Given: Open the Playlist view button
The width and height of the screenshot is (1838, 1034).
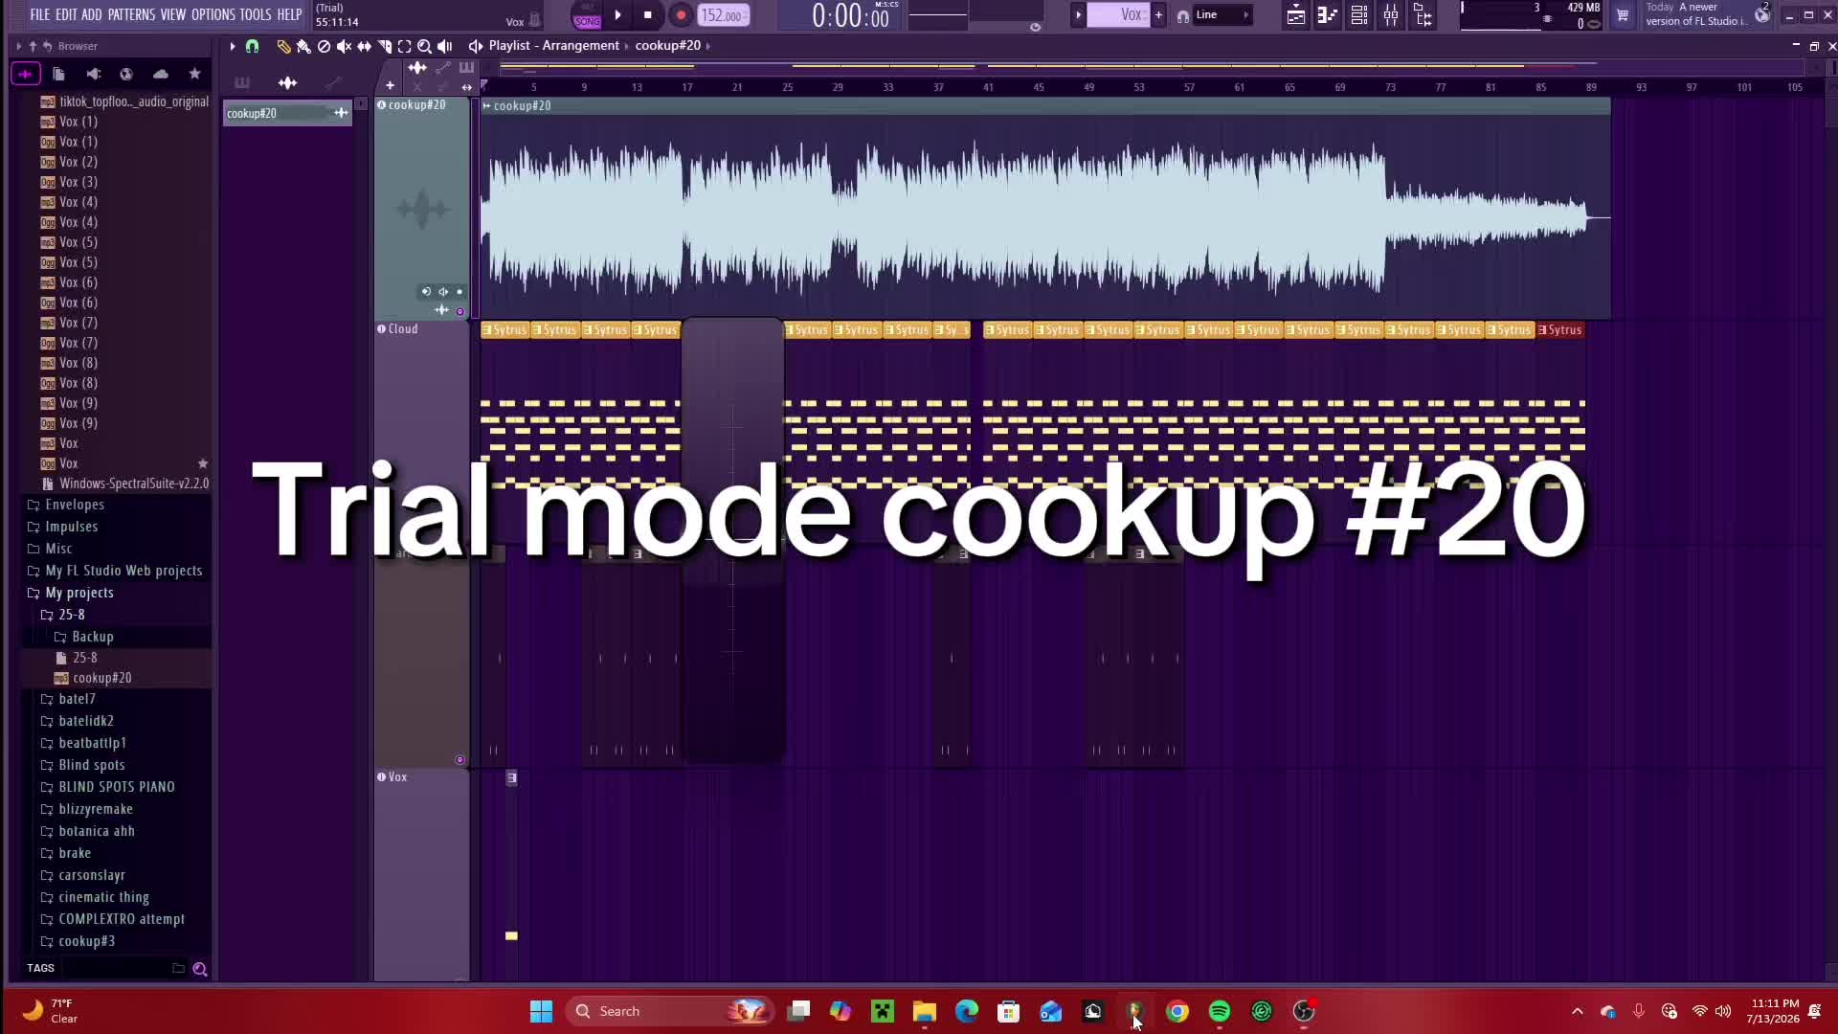Looking at the screenshot, I should tap(1295, 15).
